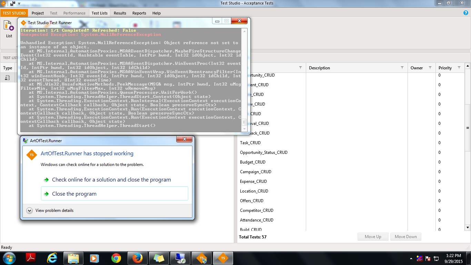Click the Test Studio taskbar icon with shield
The width and height of the screenshot is (471, 265).
coord(202,258)
